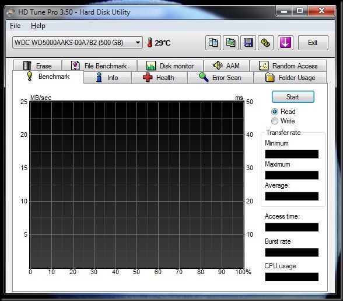This screenshot has height=301, width=343.
Task: Click the CPU usage value field
Action: pyautogui.click(x=292, y=277)
